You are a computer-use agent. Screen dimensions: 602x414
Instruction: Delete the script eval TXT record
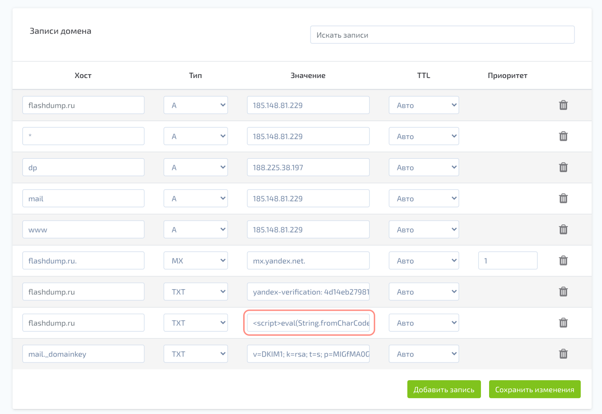click(x=563, y=323)
